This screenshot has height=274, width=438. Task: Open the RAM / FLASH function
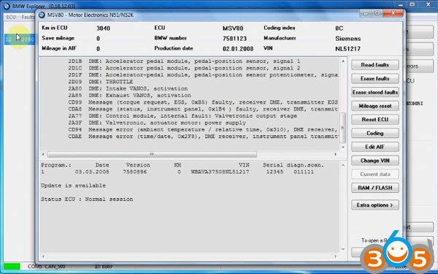(375, 188)
